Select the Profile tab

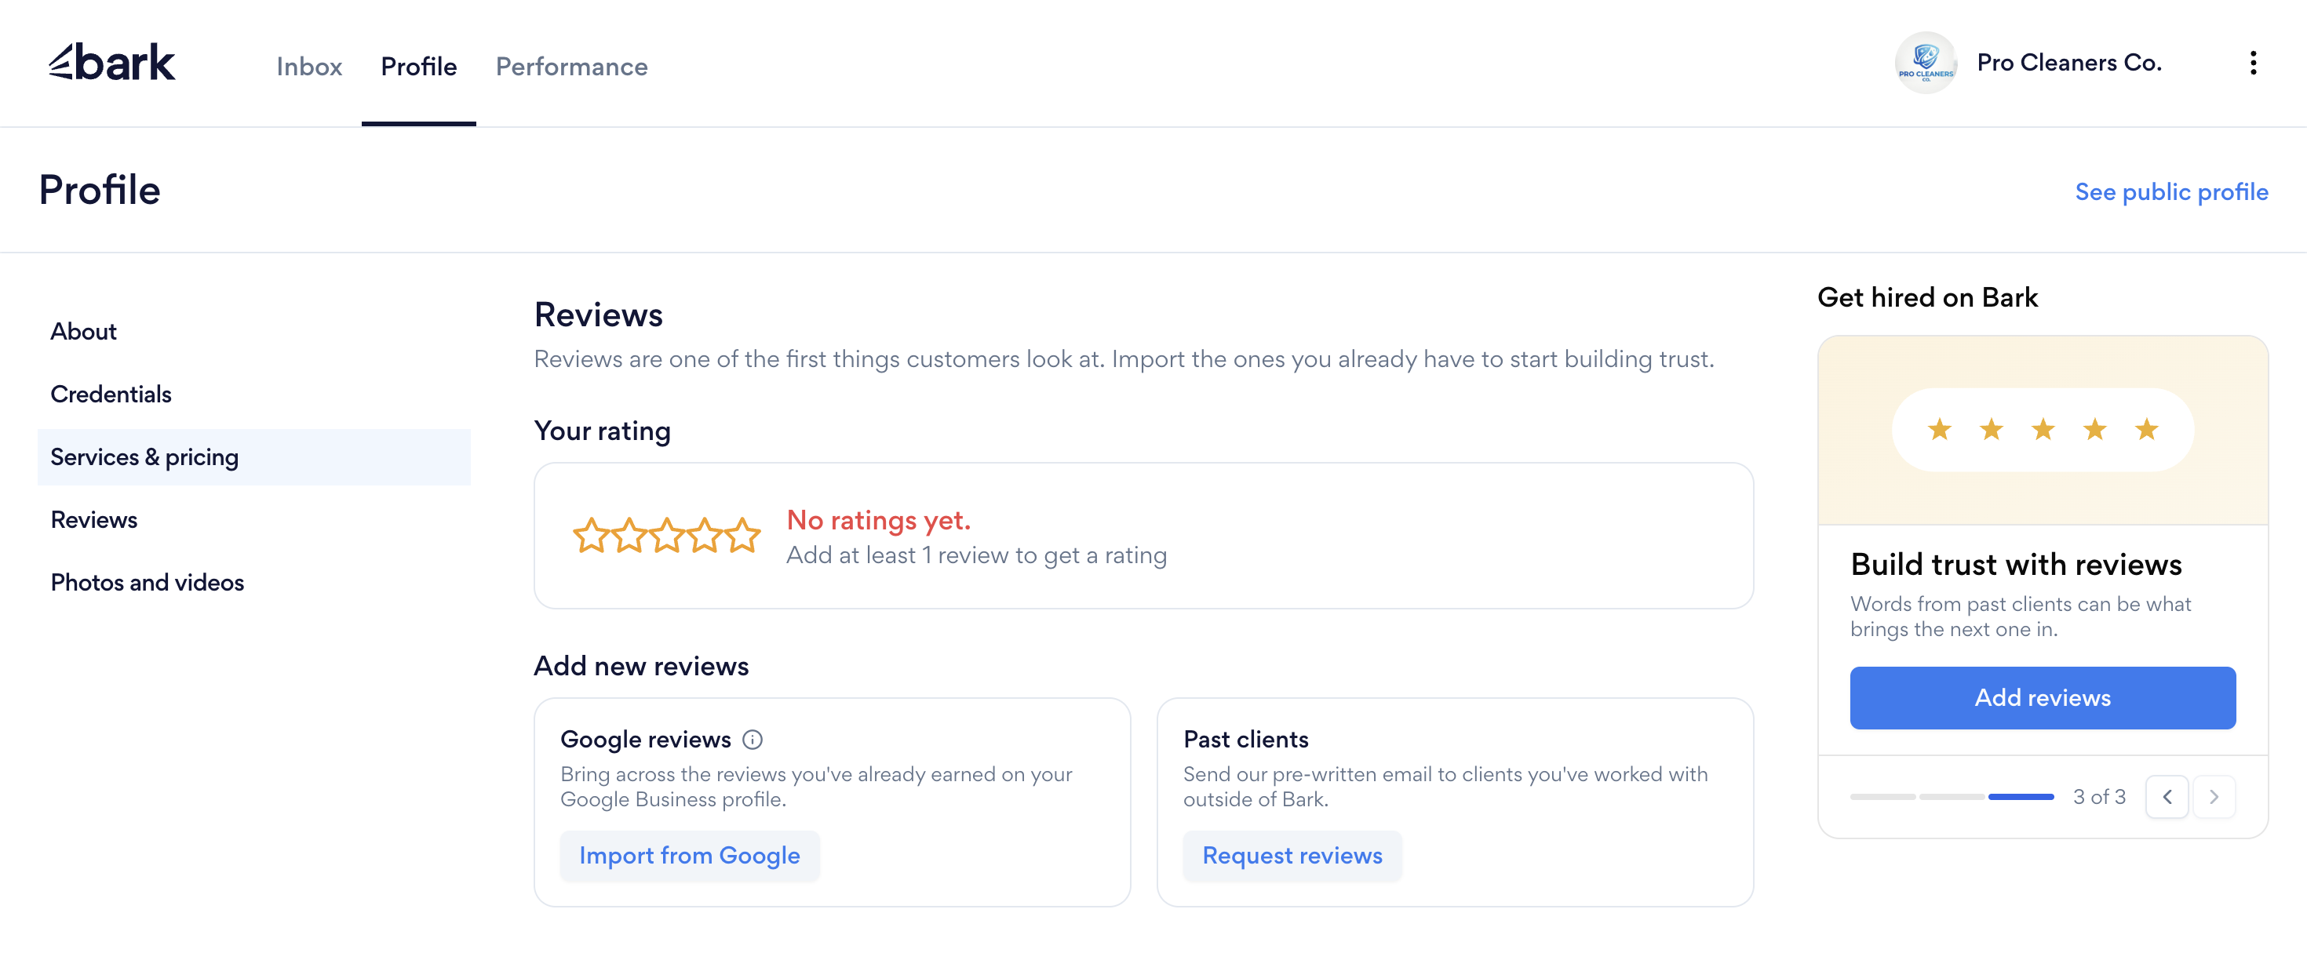coord(418,66)
